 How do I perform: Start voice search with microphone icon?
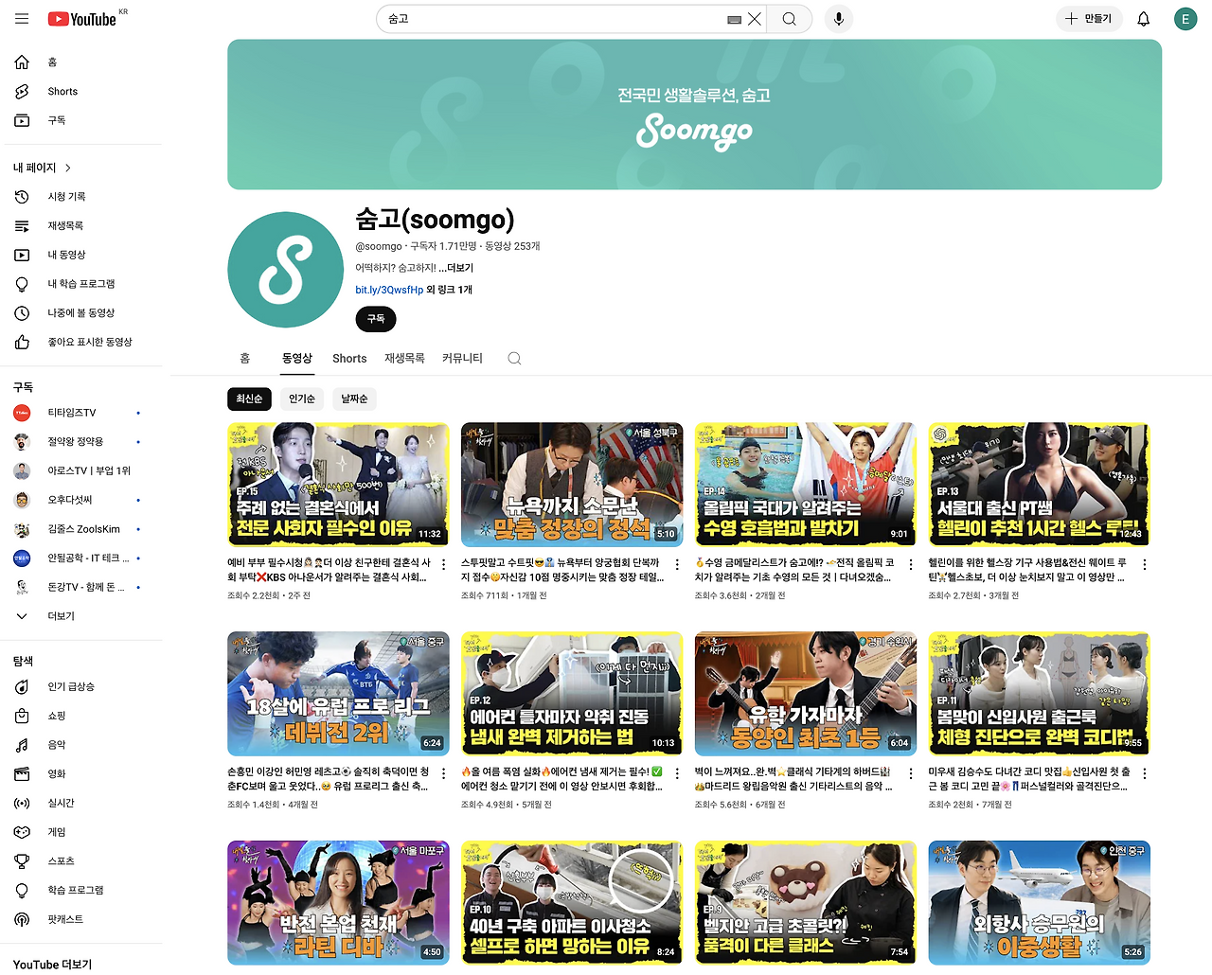[x=839, y=19]
